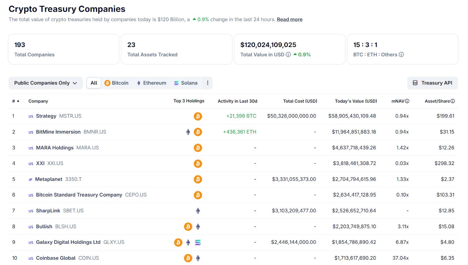Click the Solana icon in Galaxy Digital row

(x=198, y=242)
